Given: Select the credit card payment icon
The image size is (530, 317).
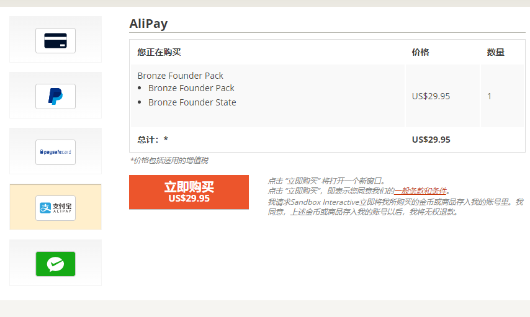Looking at the screenshot, I should (55, 40).
